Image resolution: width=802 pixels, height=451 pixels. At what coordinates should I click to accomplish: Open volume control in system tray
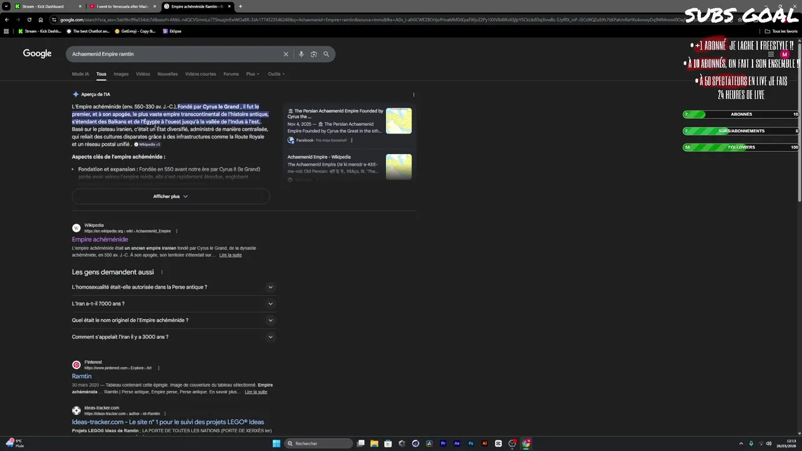point(769,443)
